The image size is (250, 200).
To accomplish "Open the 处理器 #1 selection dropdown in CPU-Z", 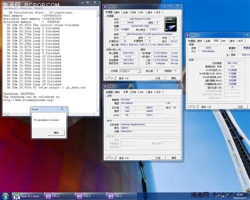I will [130, 71].
